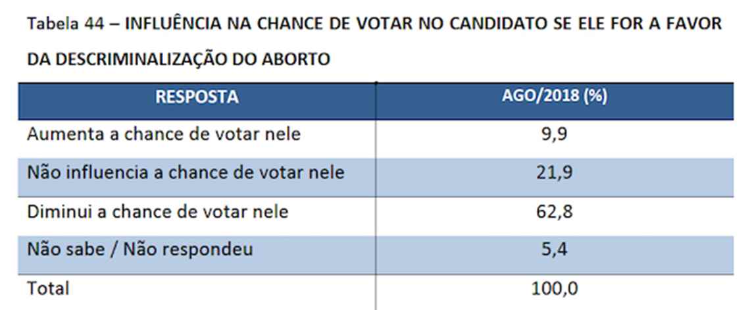Select the 5,4 value cell
750x310 pixels.
[x=554, y=250]
